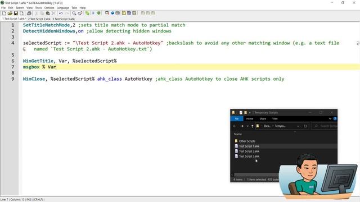
Task: Open the Tabs menu
Action: tap(74, 8)
